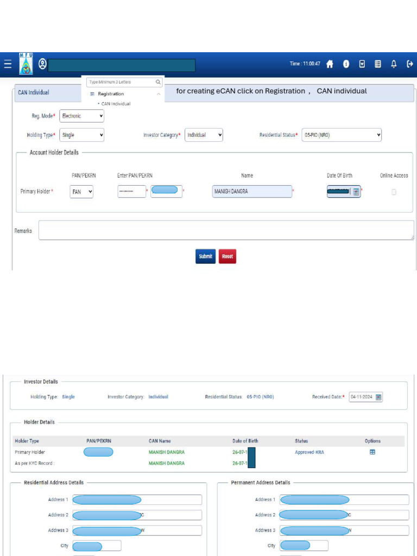
Task: Click the Approved-KRA status text
Action: [309, 452]
